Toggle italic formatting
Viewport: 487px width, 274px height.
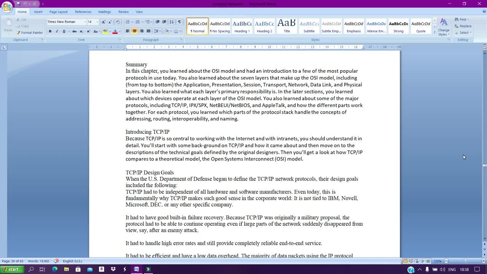(x=57, y=31)
